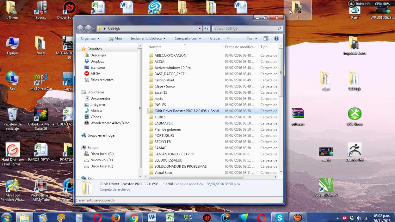The image size is (395, 222).
Task: Open the Incluir en biblioteca dropdown
Action: click(148, 39)
